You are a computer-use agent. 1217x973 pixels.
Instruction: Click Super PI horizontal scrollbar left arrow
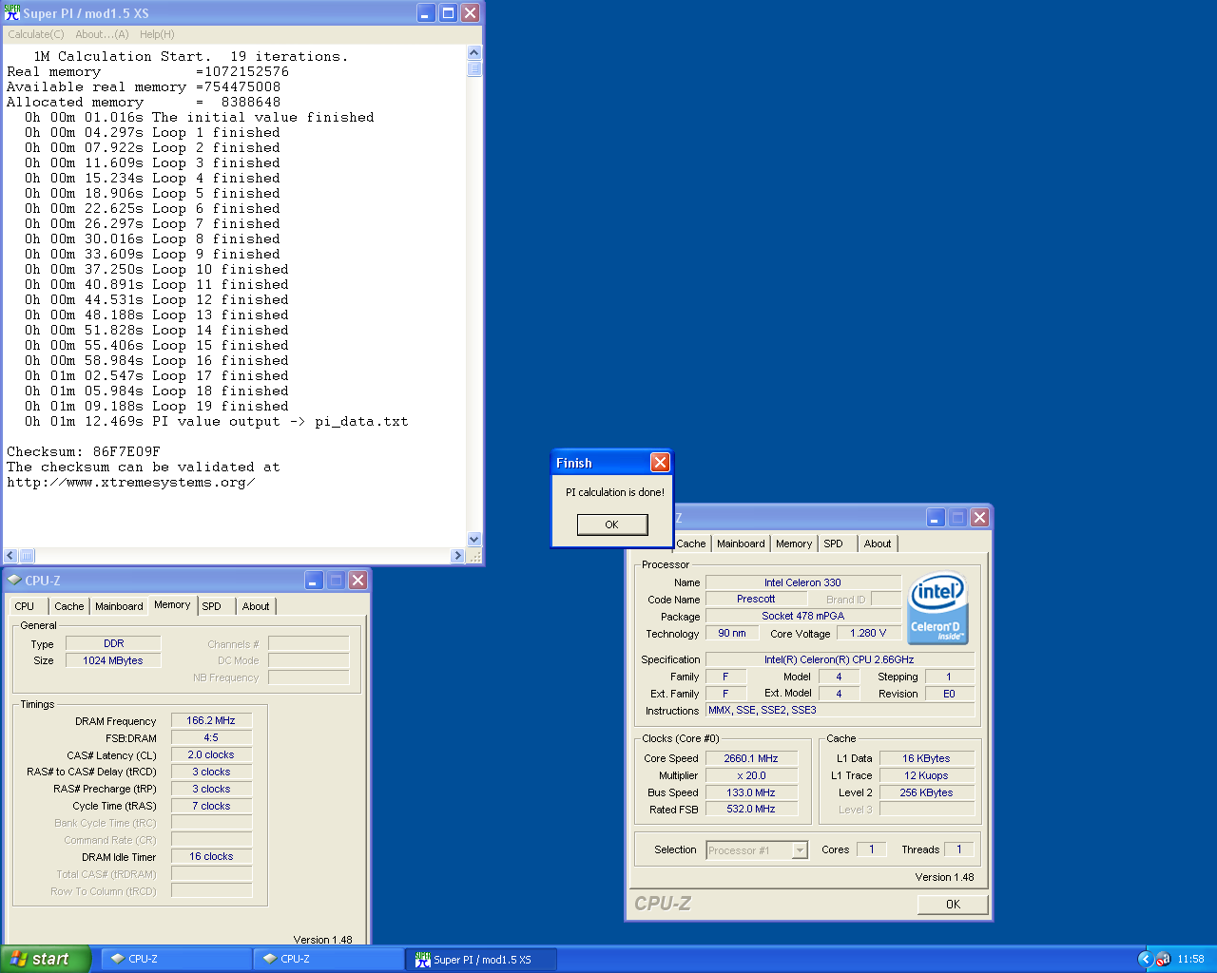pyautogui.click(x=11, y=556)
